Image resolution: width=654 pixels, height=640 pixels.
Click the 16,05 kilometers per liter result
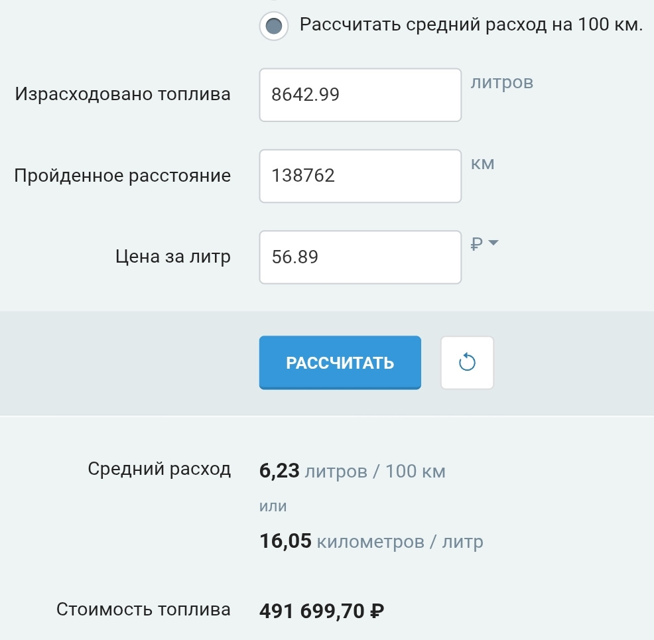point(285,541)
